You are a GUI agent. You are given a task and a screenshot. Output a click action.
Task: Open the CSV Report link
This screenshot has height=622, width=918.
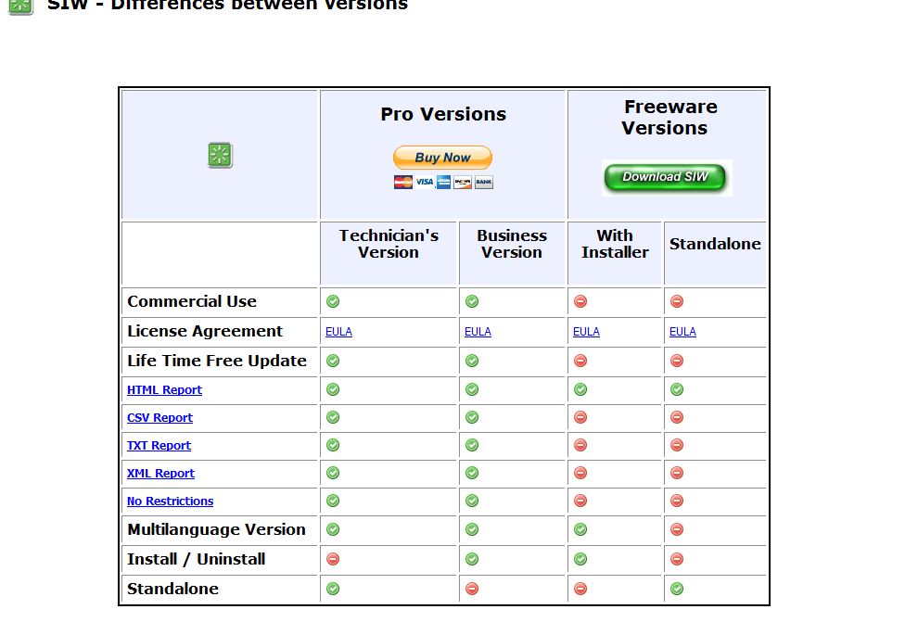[x=159, y=418]
